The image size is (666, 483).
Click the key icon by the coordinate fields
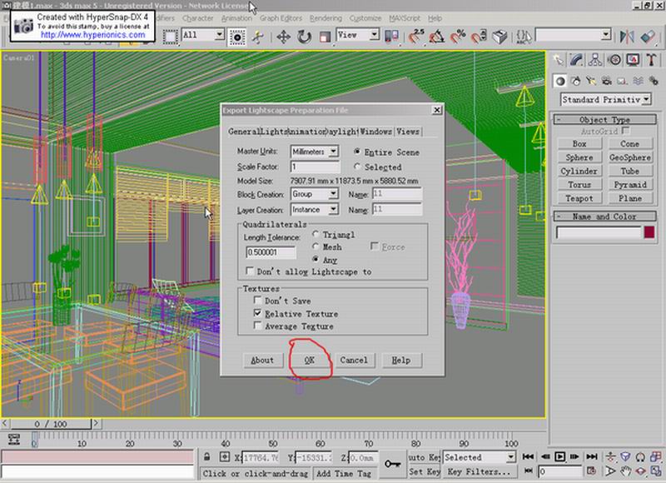pyautogui.click(x=392, y=463)
